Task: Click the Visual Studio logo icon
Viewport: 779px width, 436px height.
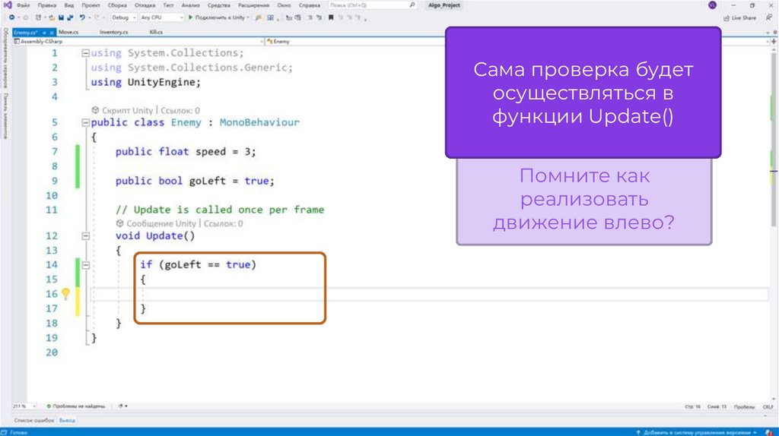Action: (x=7, y=5)
